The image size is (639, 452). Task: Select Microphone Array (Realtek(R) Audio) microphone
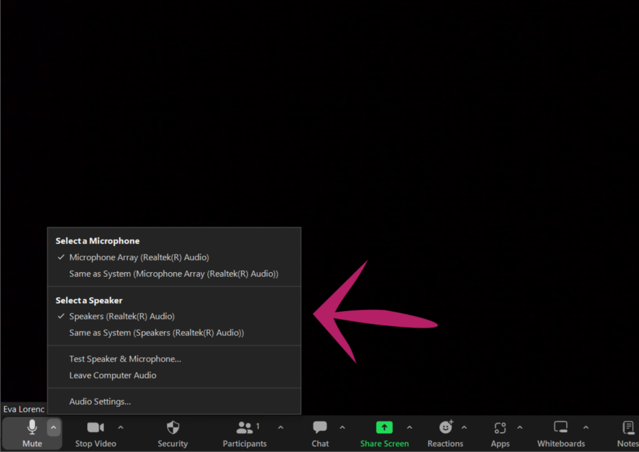click(x=174, y=257)
